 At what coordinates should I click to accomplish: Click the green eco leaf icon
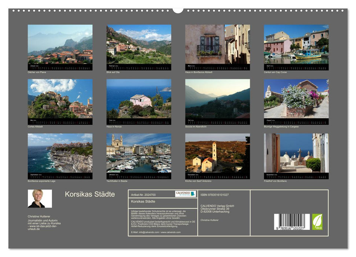[318, 221]
